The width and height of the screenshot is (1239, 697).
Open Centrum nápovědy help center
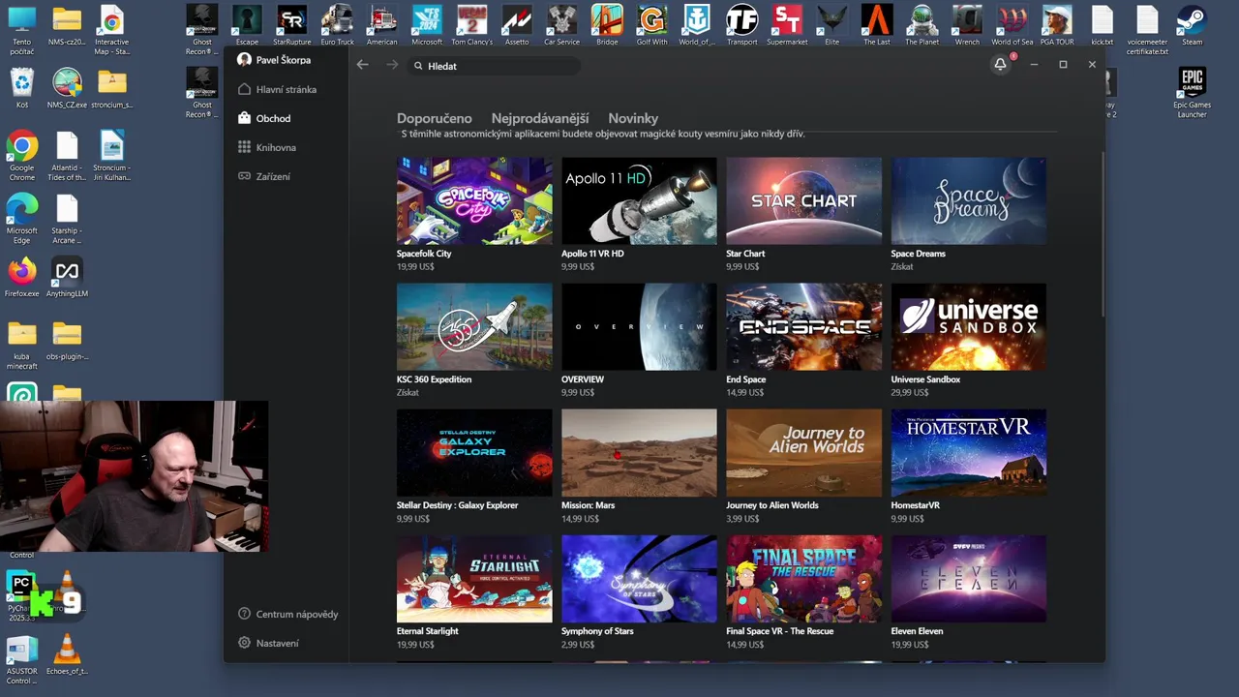(288, 614)
